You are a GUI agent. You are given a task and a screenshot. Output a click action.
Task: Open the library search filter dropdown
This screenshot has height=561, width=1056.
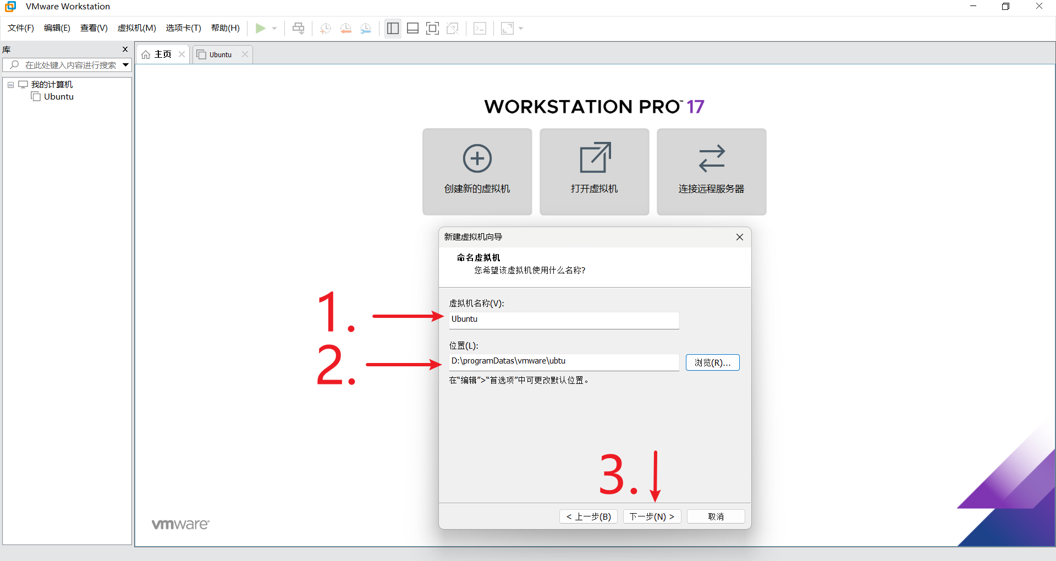(125, 65)
